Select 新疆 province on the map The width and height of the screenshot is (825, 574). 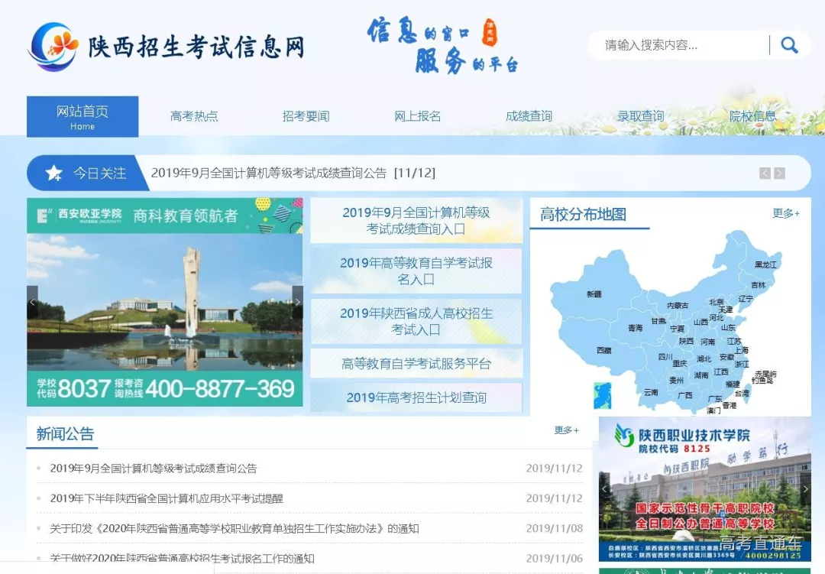594,294
